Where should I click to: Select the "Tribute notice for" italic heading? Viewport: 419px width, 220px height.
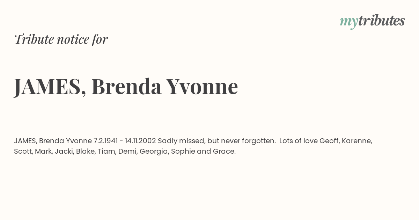tap(61, 39)
